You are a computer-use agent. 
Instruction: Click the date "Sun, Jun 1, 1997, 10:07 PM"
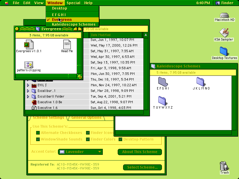(112, 40)
